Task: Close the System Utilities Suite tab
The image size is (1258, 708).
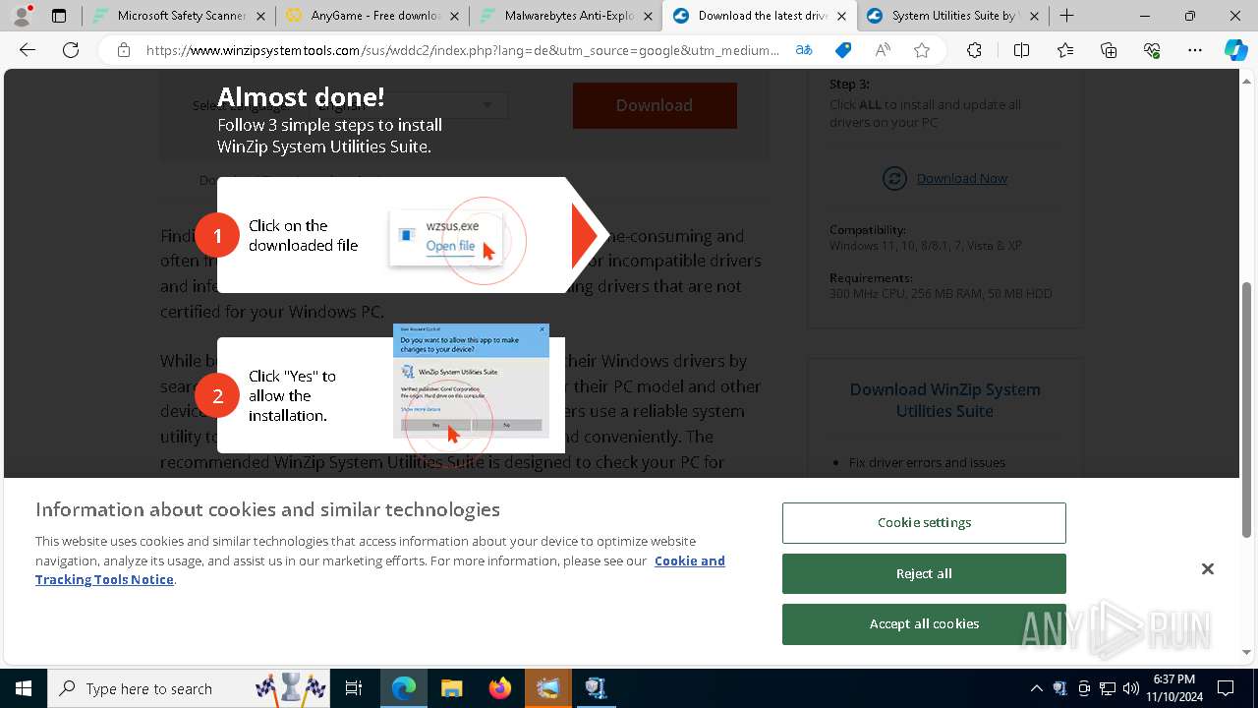Action: tap(1034, 16)
